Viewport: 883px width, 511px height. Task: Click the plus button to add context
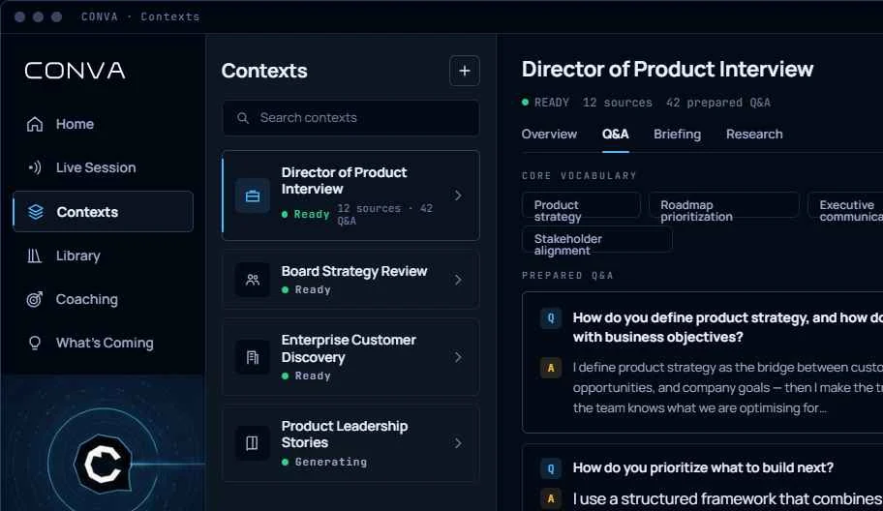pyautogui.click(x=465, y=71)
